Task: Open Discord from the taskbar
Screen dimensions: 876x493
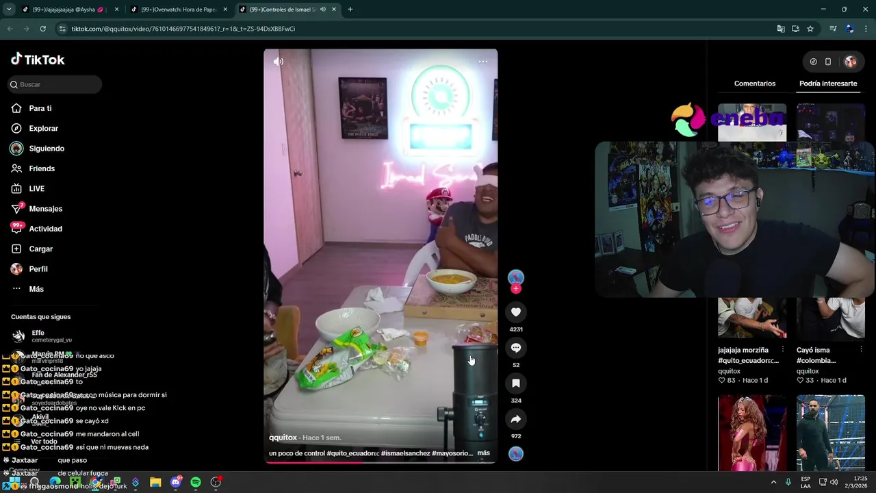Action: (x=176, y=482)
